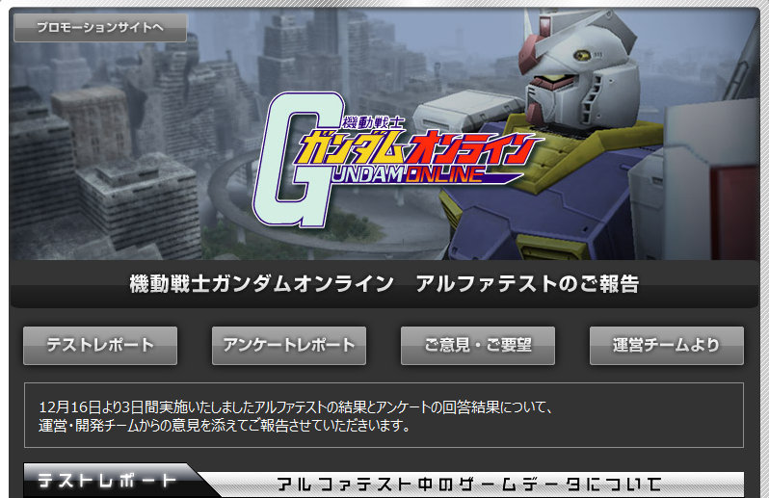The height and width of the screenshot is (498, 769).
Task: Open the テストレポート navigation button
Action: [99, 345]
